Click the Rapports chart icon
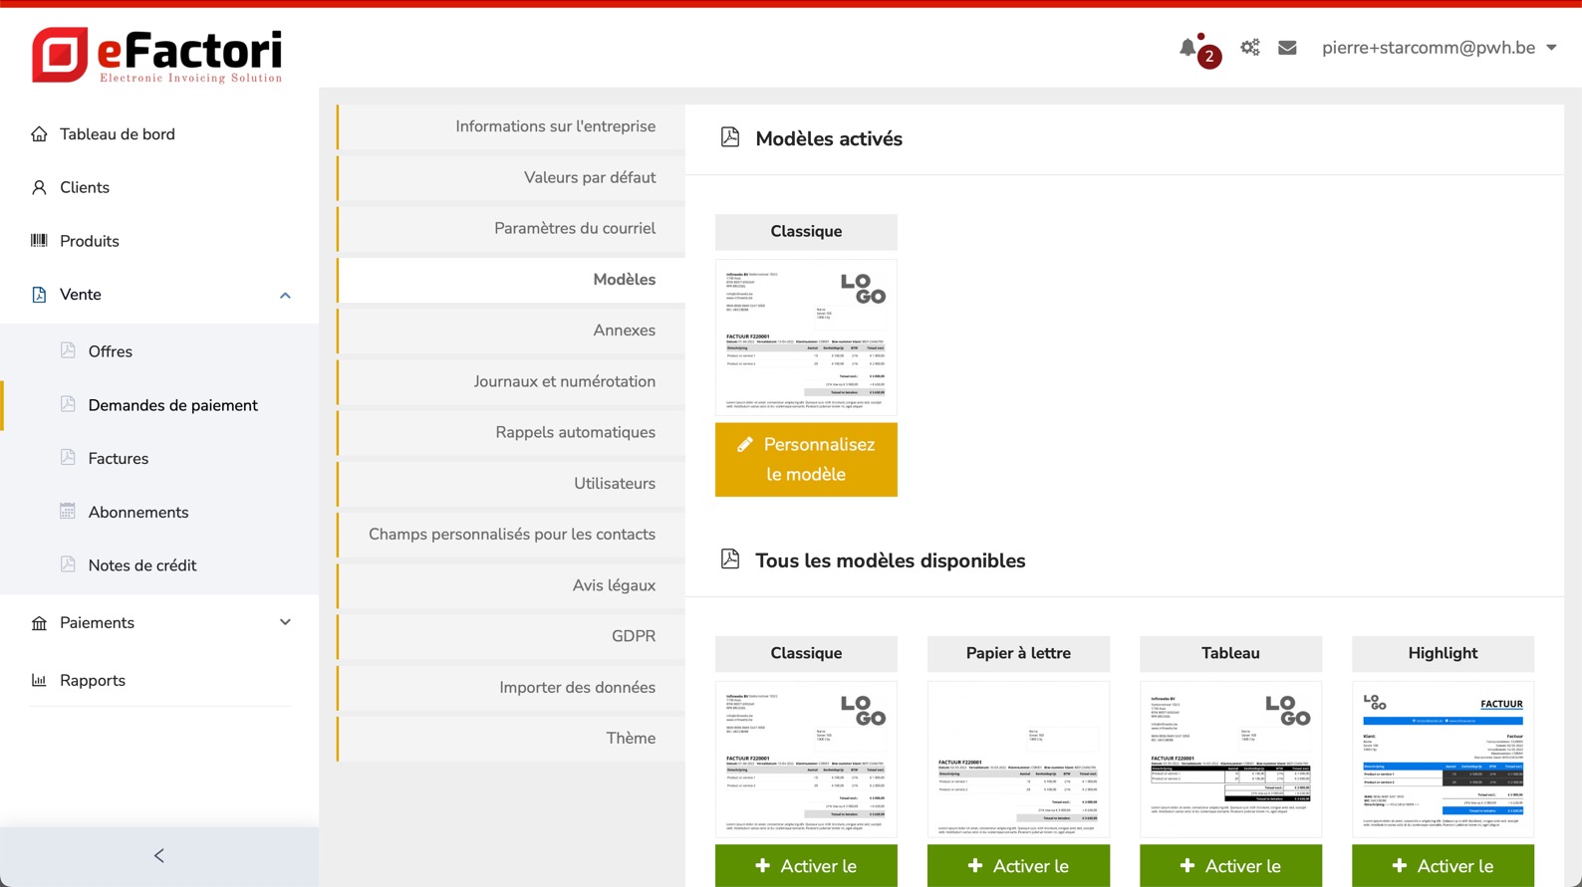The image size is (1582, 887). (x=39, y=681)
